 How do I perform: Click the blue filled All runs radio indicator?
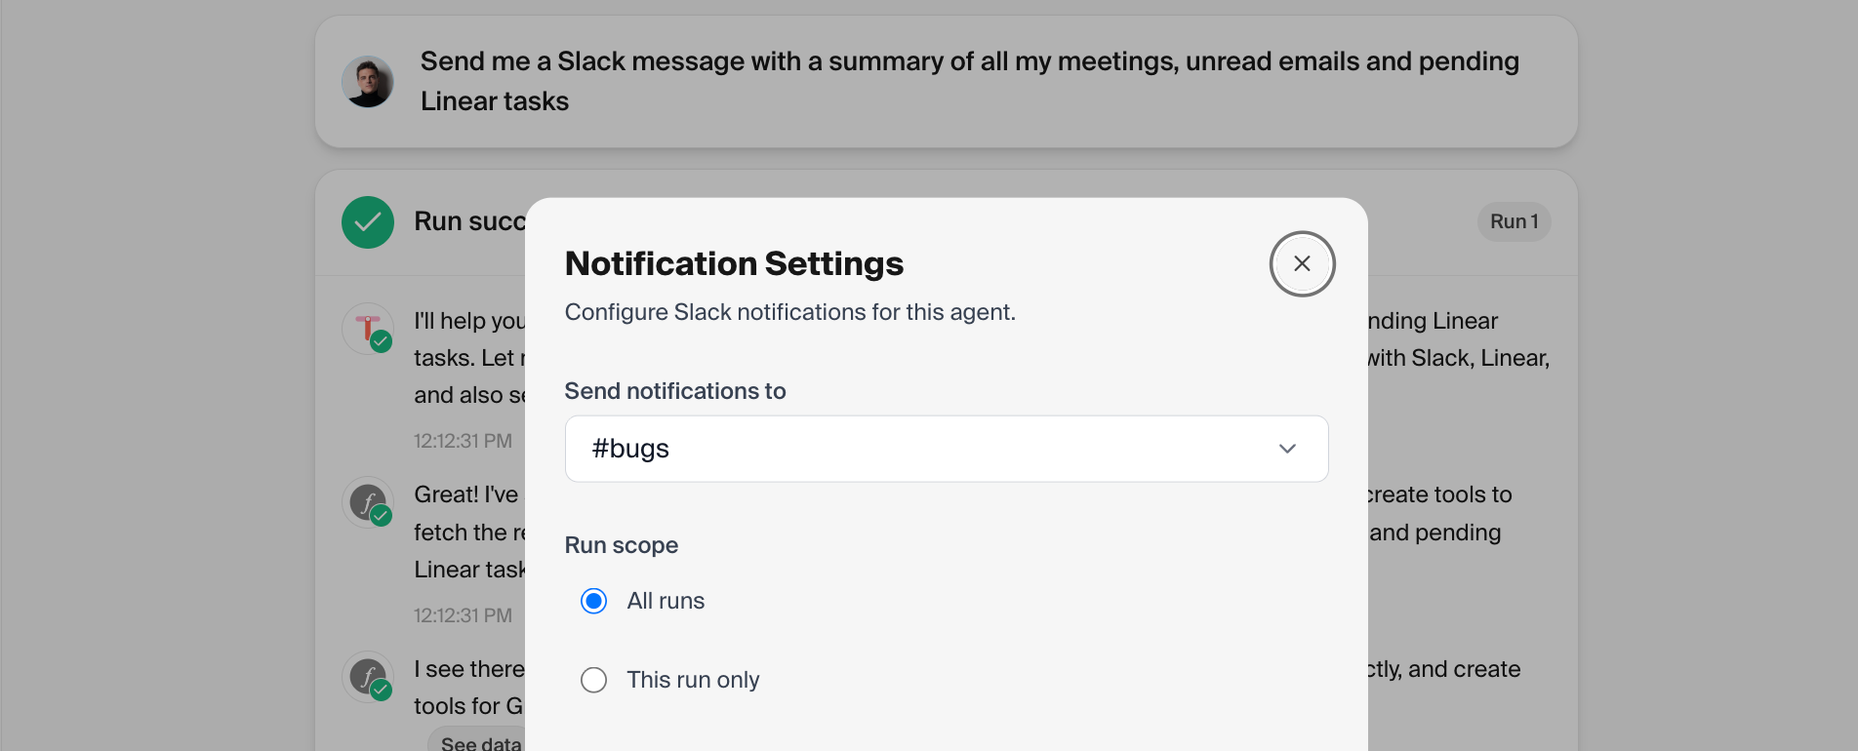(x=593, y=601)
